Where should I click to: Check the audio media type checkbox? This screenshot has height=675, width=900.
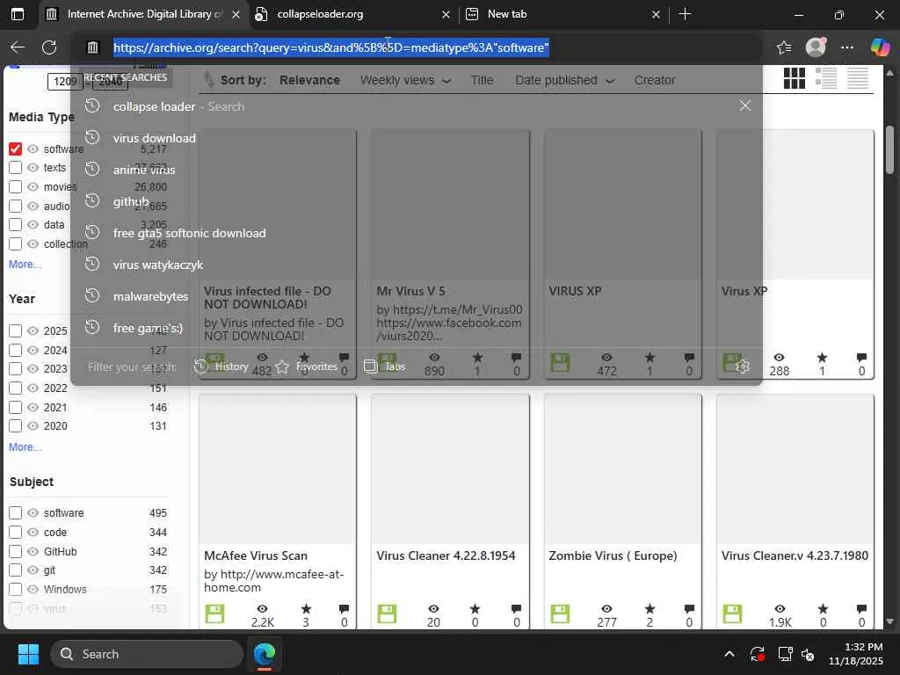click(x=16, y=206)
